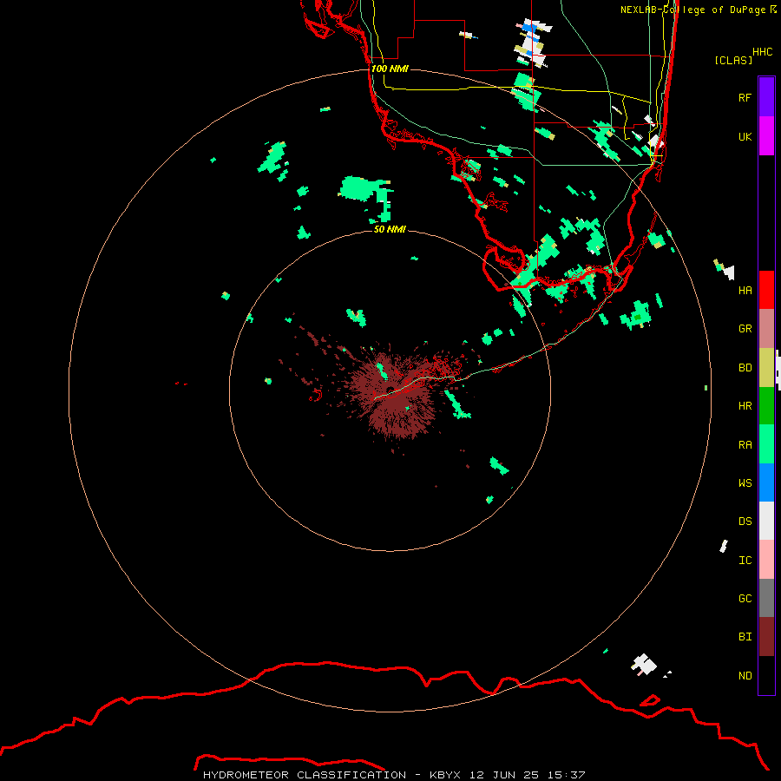Click the HHC product code label
The image size is (781, 781).
tap(762, 52)
